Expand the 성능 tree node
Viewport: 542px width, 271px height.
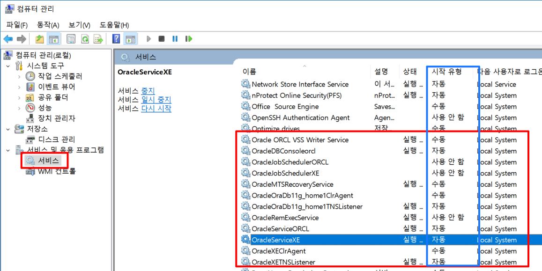(20, 109)
